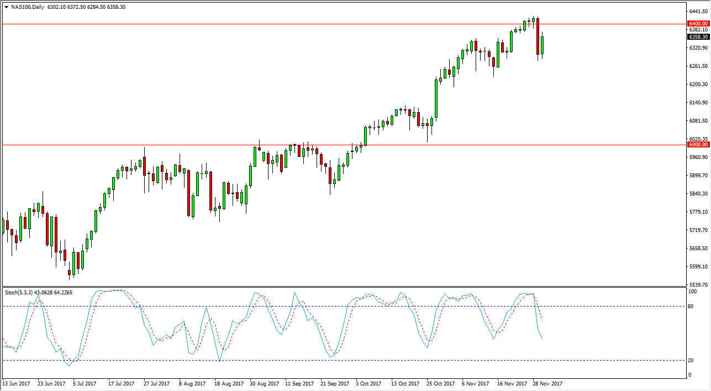Open the NAS100 chart dropdown arrow
711x391 pixels.
(6, 7)
